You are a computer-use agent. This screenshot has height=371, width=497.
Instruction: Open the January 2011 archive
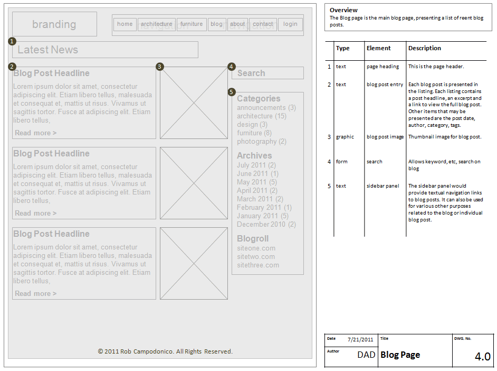pyautogui.click(x=263, y=216)
